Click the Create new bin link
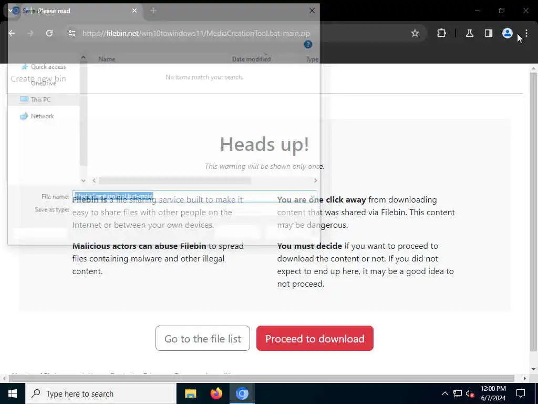 pos(38,78)
